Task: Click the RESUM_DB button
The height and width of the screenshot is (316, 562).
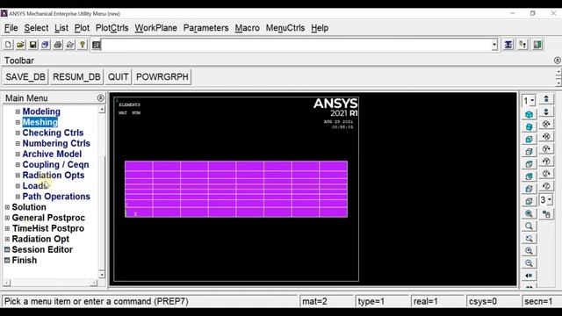Action: pyautogui.click(x=76, y=77)
